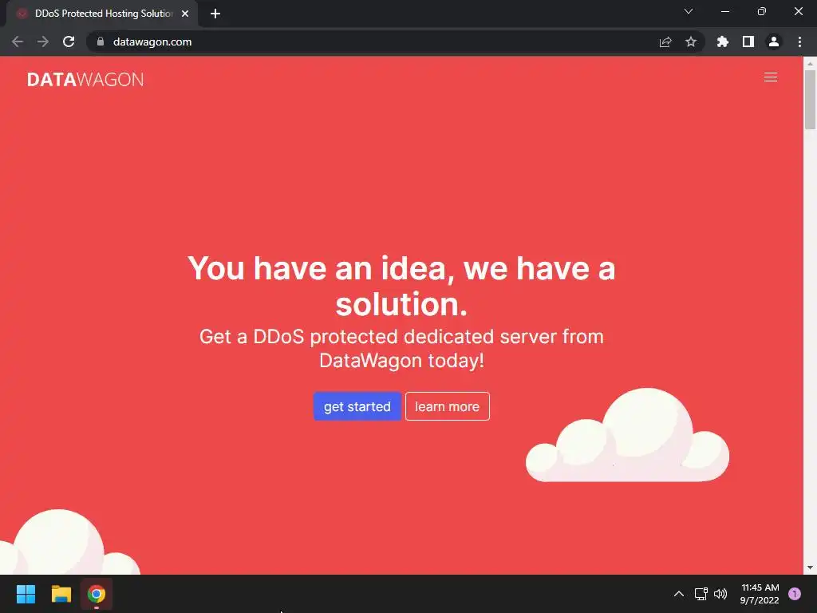This screenshot has width=817, height=613.
Task: Show hidden system tray icons
Action: point(678,594)
